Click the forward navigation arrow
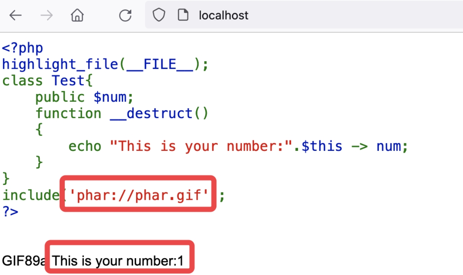This screenshot has width=463, height=275. 46,16
